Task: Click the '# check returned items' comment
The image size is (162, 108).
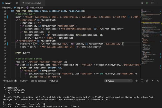Action: click(29, 59)
